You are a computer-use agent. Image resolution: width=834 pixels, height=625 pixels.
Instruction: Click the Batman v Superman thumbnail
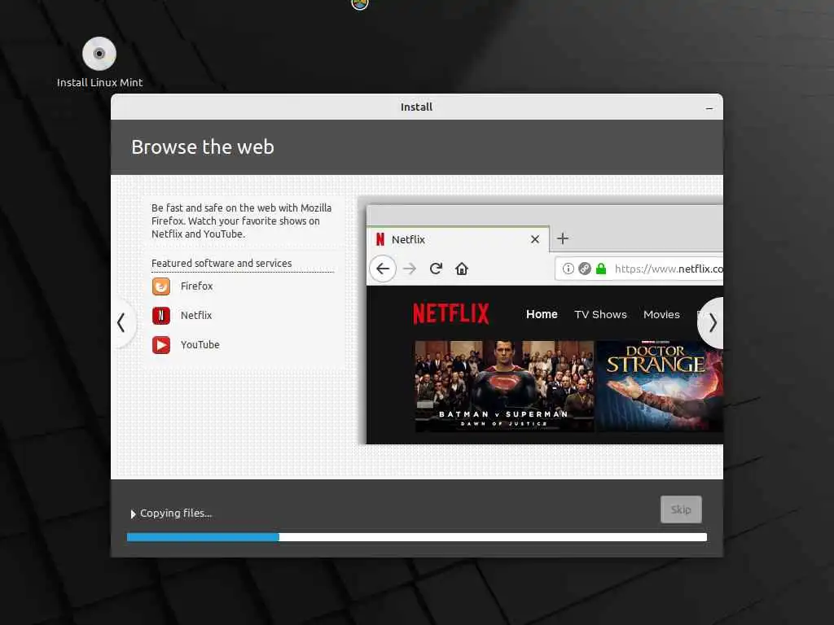coord(504,386)
